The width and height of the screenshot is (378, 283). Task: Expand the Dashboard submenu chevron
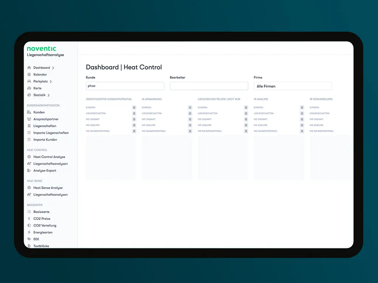point(53,68)
